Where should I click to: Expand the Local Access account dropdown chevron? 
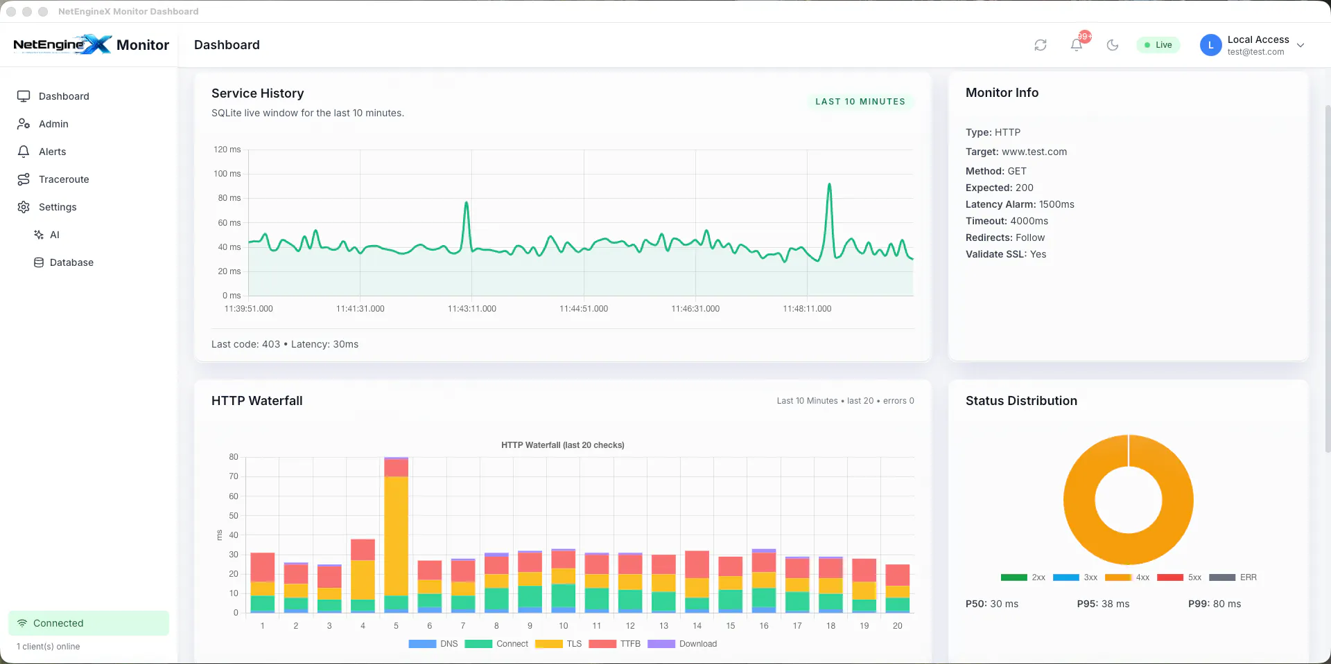pos(1300,45)
